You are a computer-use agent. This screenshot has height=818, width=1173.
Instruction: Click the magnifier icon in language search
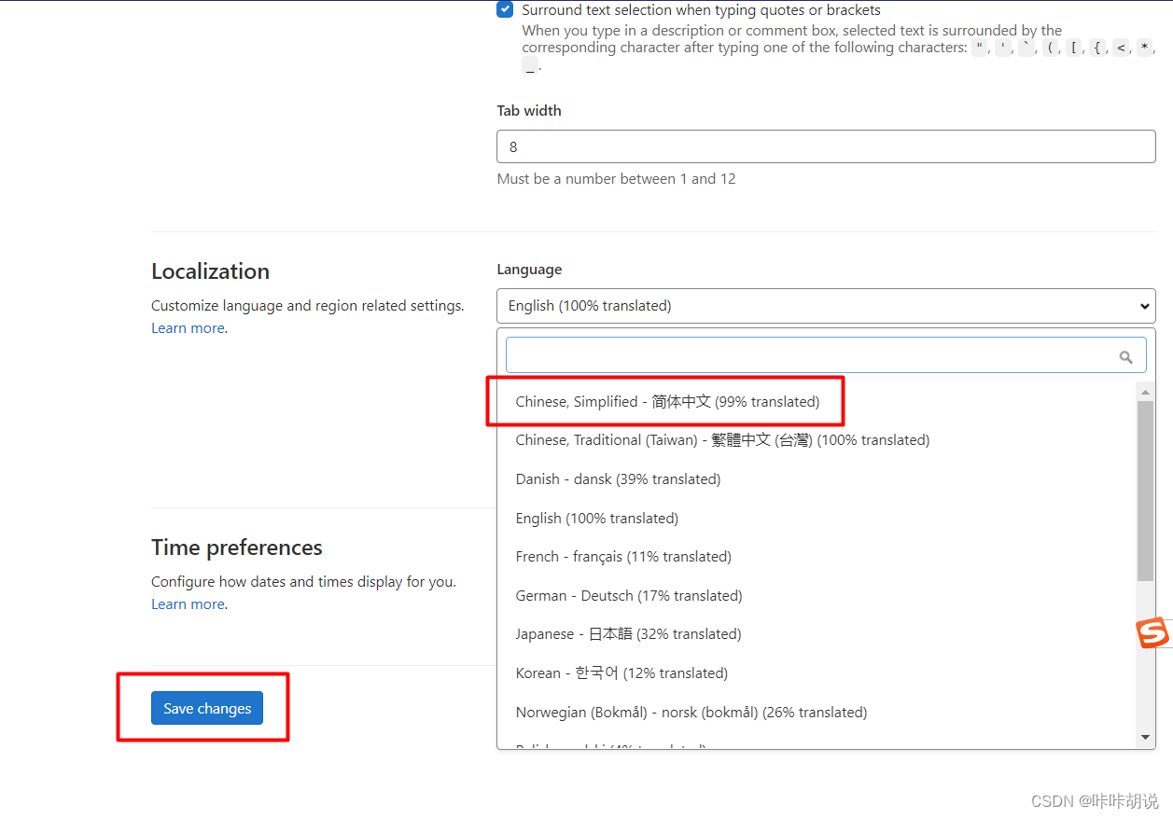1125,356
